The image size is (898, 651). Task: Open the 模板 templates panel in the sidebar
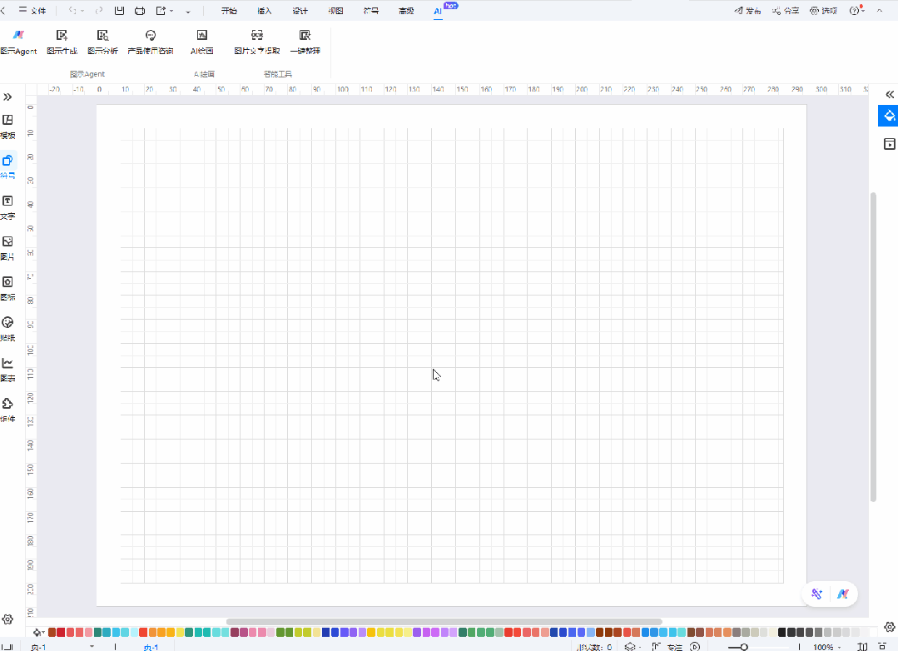(x=8, y=127)
